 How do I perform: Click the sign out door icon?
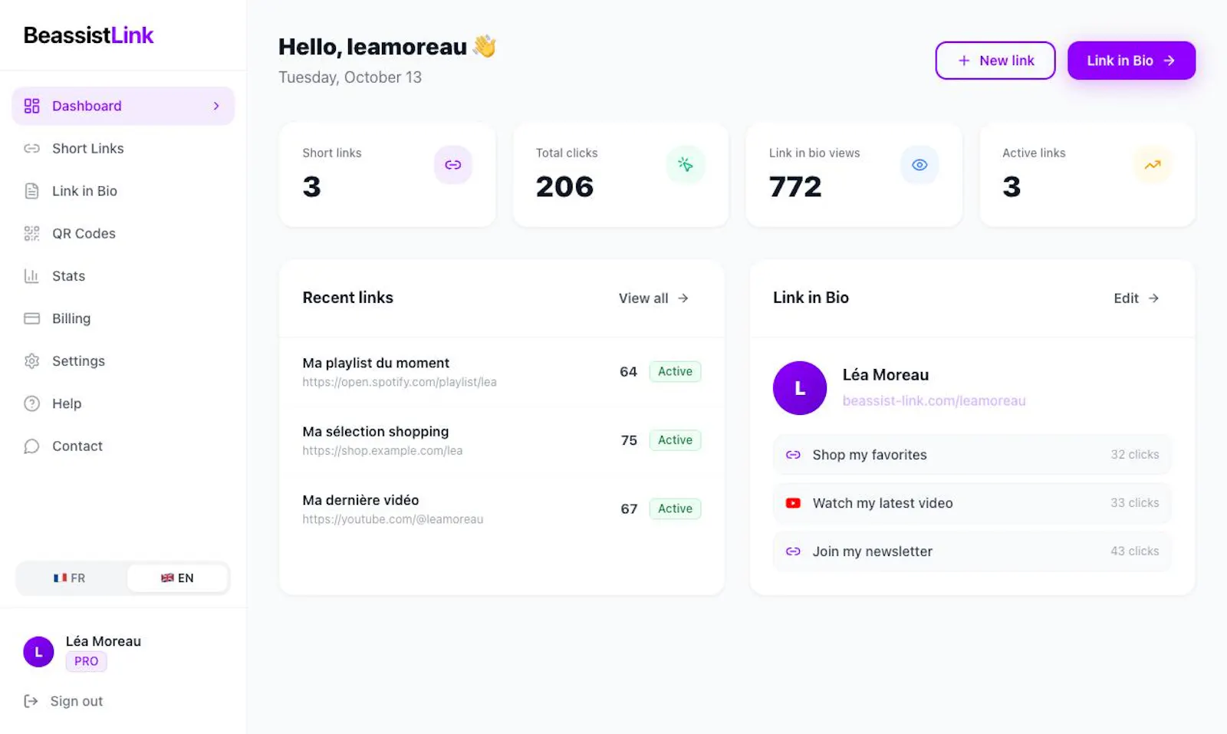pyautogui.click(x=31, y=701)
